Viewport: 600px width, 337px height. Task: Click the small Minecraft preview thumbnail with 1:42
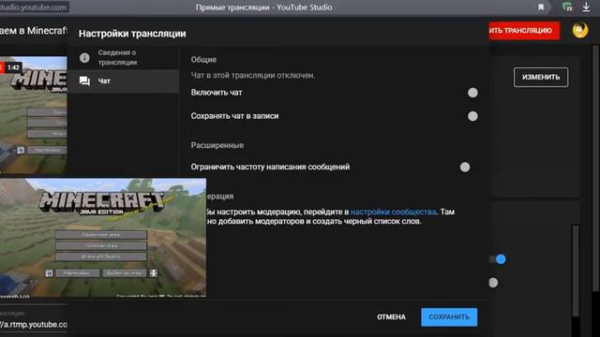[x=34, y=115]
